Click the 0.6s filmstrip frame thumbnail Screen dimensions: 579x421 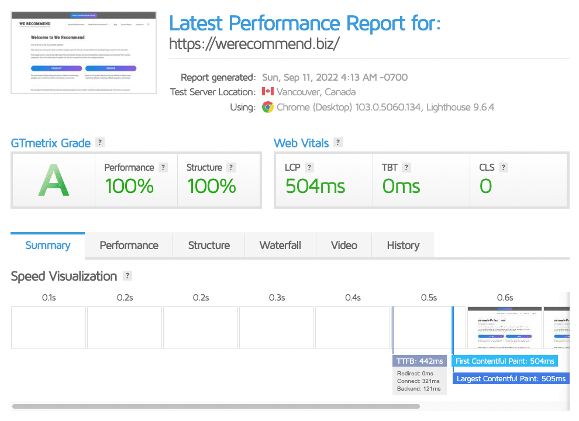[x=505, y=327]
